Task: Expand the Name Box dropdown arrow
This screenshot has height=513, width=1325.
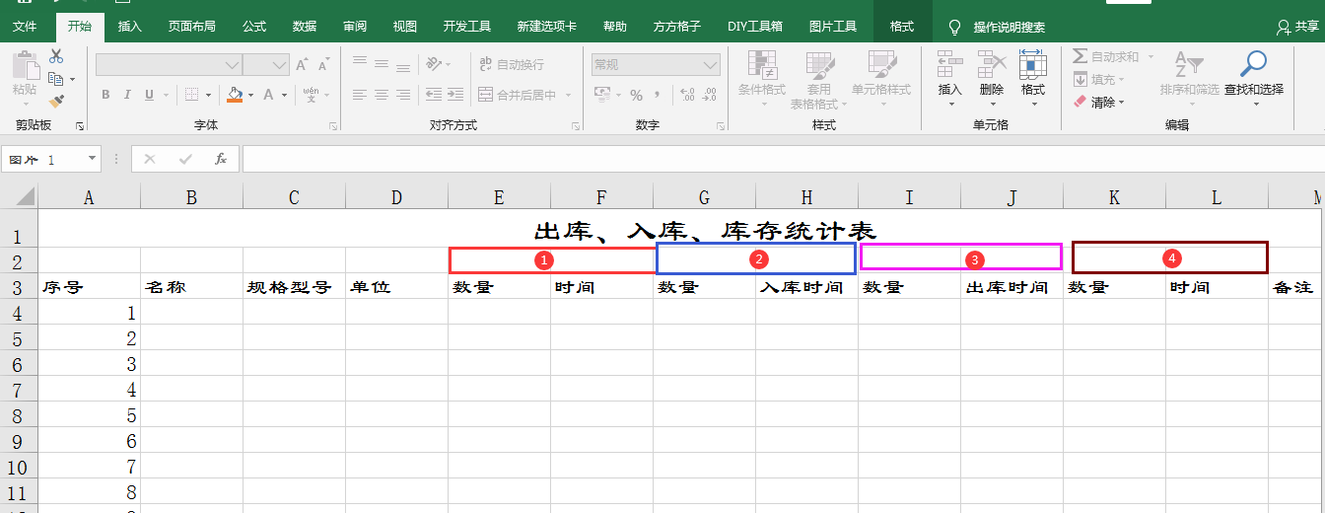Action: click(93, 158)
